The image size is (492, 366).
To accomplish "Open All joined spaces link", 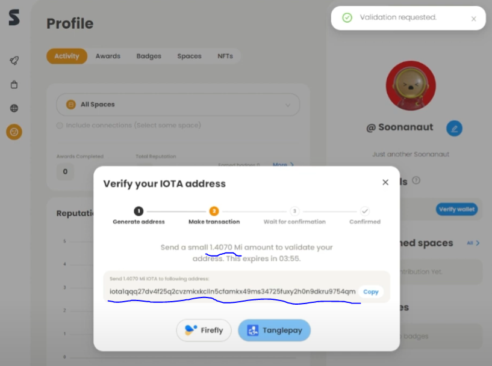I will [x=473, y=243].
